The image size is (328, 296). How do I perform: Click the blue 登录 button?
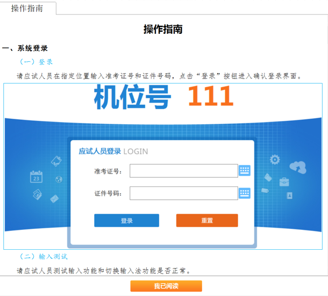click(x=126, y=220)
